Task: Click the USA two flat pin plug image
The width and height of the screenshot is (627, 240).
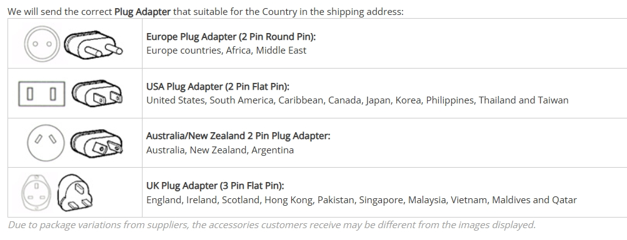Action: [x=97, y=94]
